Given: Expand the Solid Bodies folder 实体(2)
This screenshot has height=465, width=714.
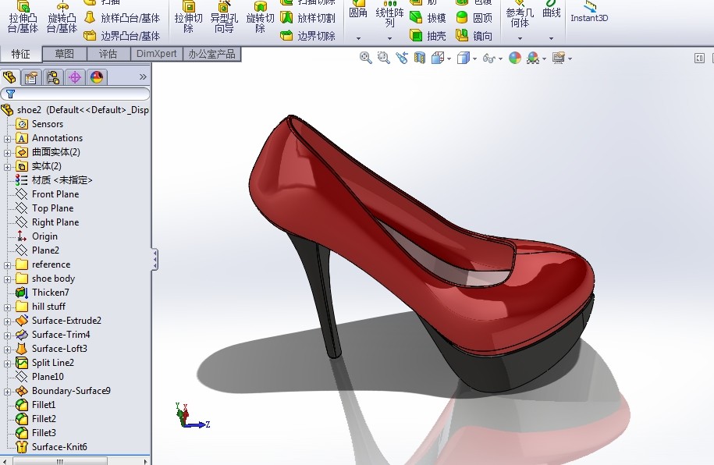Looking at the screenshot, I should tap(7, 167).
